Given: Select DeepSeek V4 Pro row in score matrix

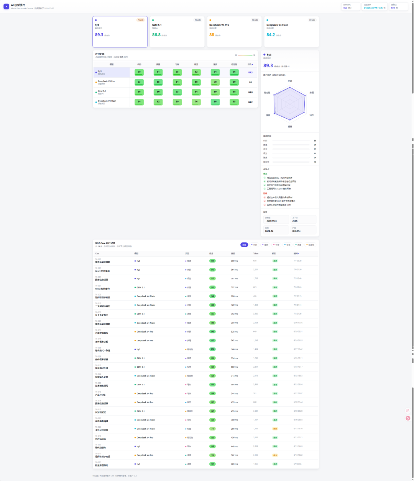Looking at the screenshot, I should click(x=175, y=82).
